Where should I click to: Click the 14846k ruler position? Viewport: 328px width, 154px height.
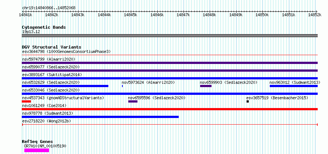coord(157,15)
